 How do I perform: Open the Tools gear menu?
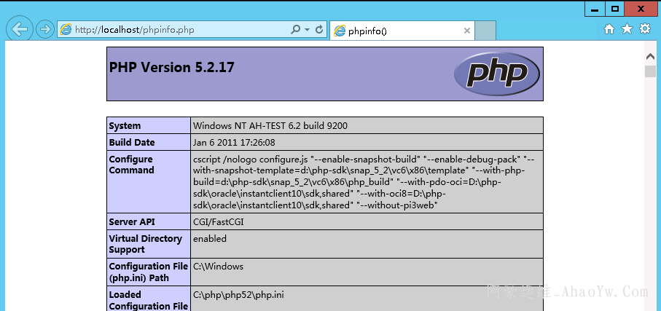point(644,29)
